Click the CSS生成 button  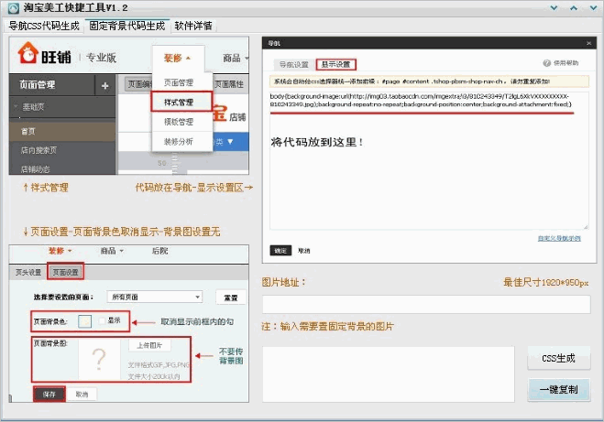[558, 358]
